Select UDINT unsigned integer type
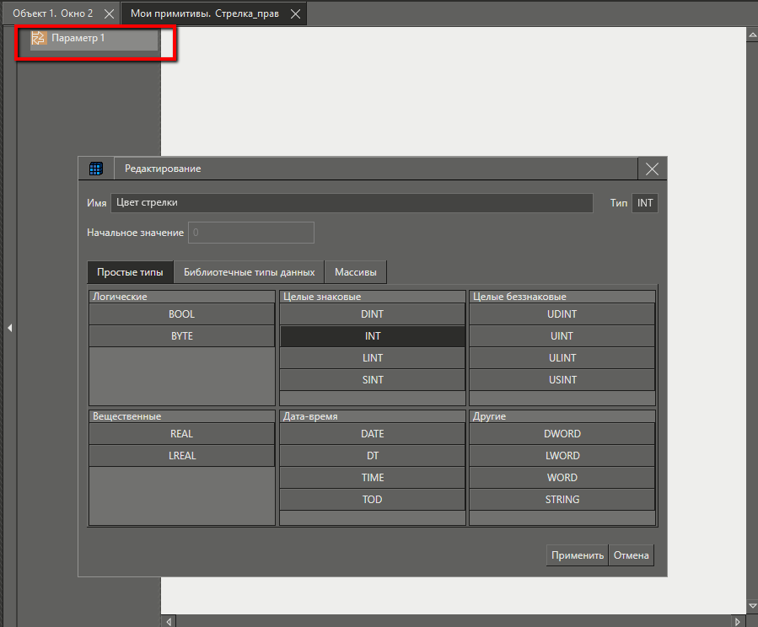Screen dimensions: 758x627 tap(562, 314)
